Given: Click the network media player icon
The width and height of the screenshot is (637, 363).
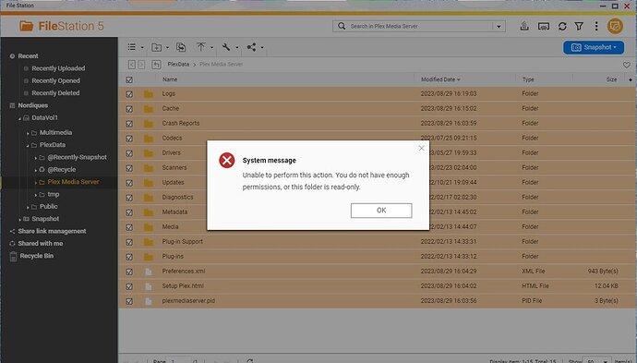Looking at the screenshot, I should tap(544, 27).
